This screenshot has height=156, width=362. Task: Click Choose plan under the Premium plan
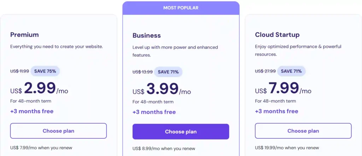(58, 131)
